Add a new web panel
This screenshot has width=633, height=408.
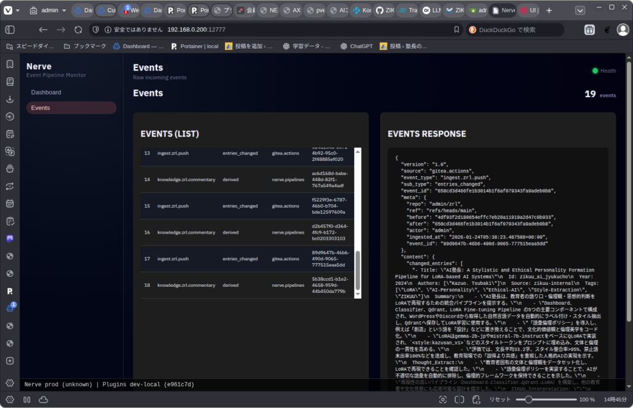pos(10,360)
